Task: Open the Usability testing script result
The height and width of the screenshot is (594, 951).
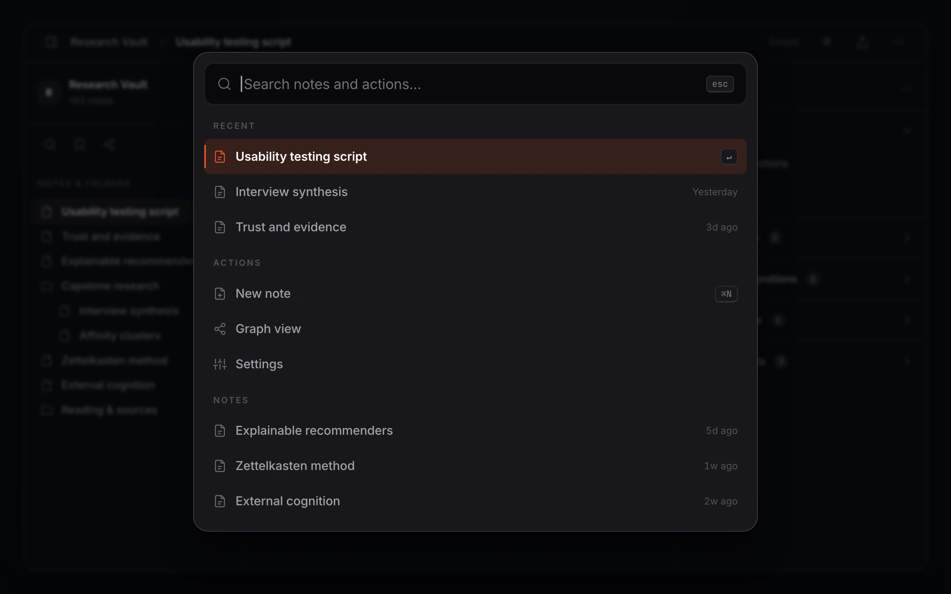Action: [475, 156]
